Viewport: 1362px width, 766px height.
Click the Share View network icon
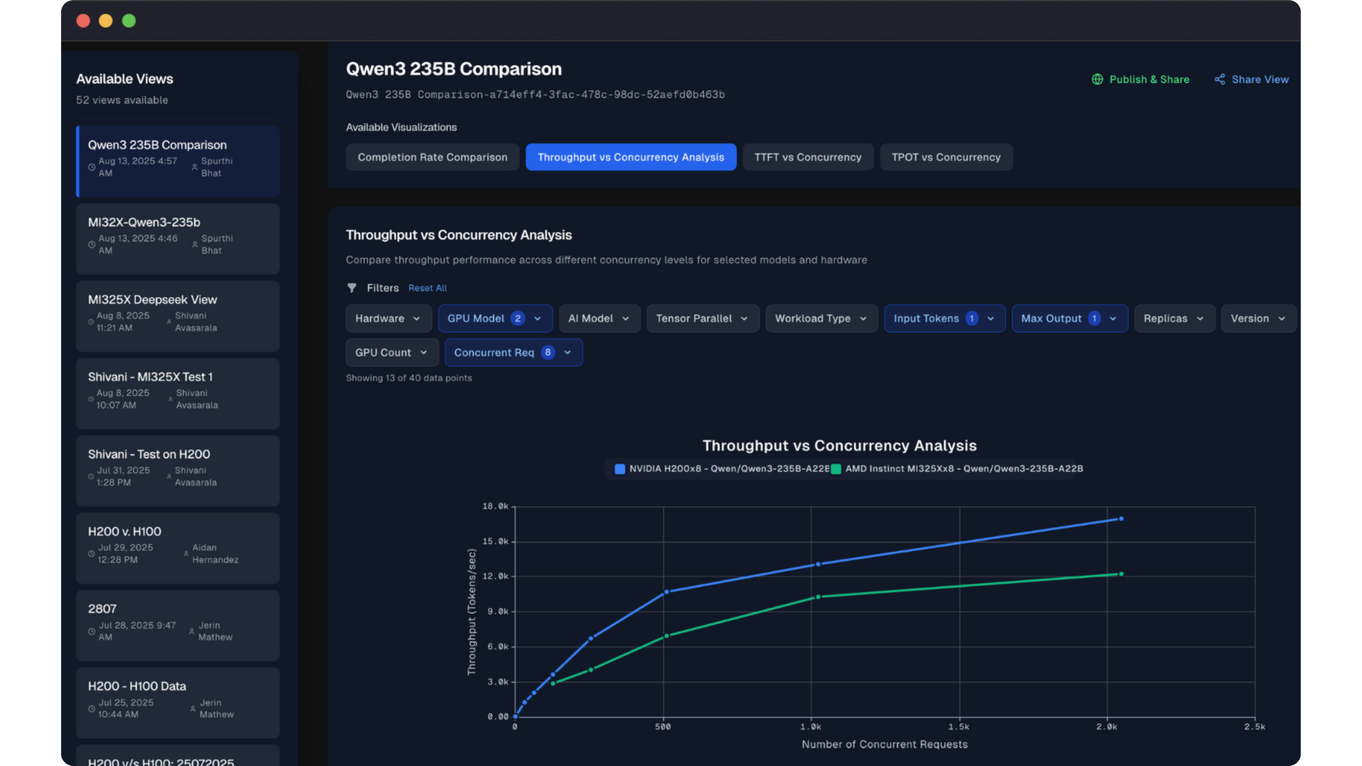tap(1219, 79)
